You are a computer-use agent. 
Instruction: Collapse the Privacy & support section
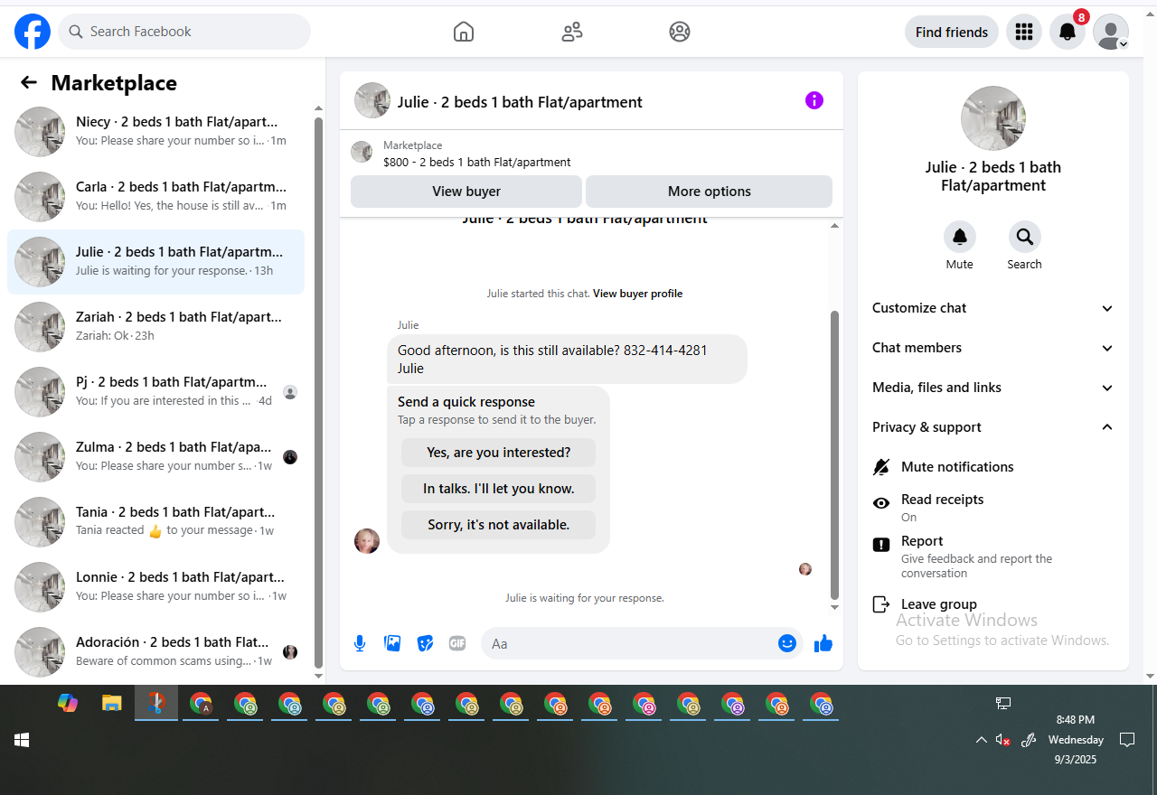(993, 427)
